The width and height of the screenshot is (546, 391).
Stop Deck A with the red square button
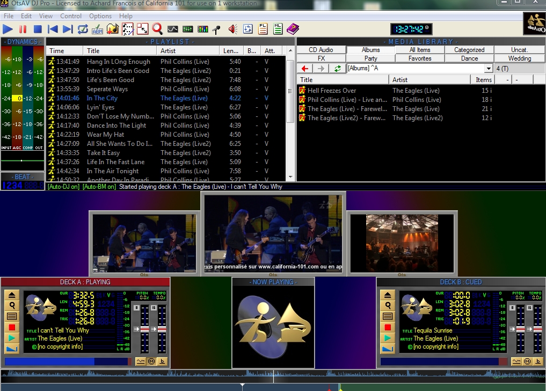click(12, 327)
